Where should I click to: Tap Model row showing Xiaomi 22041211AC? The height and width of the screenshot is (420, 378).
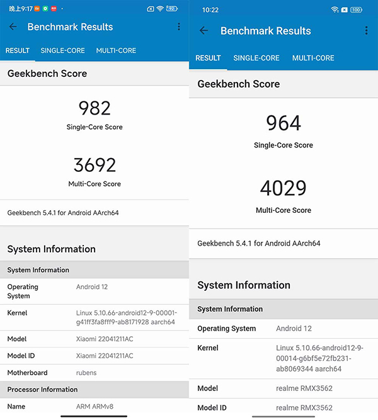point(94,339)
